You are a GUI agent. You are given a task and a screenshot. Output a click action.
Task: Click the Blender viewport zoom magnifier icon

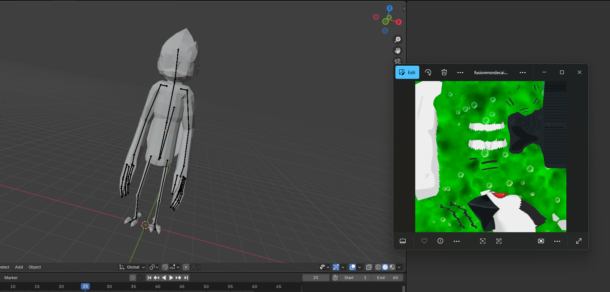398,40
